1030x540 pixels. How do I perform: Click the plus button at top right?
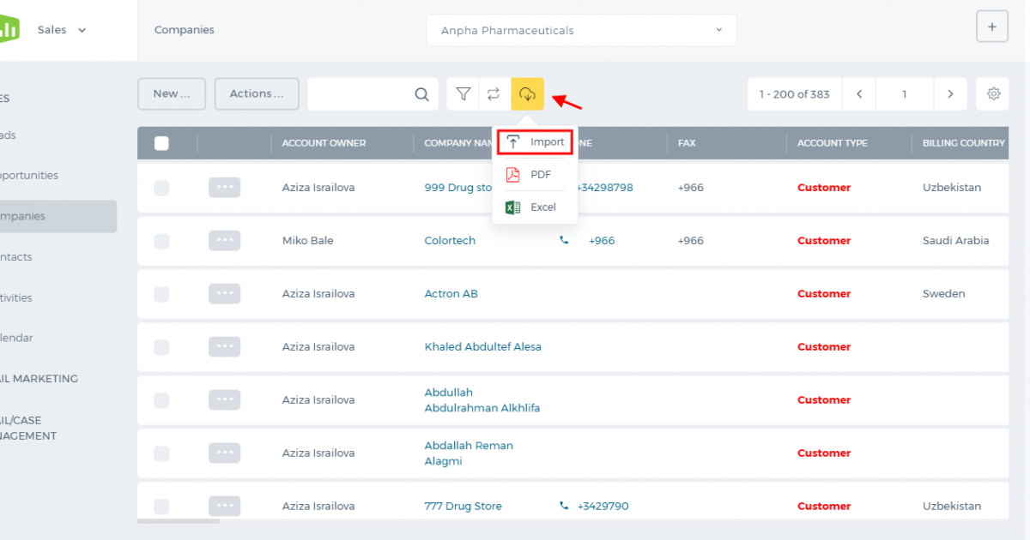[992, 27]
